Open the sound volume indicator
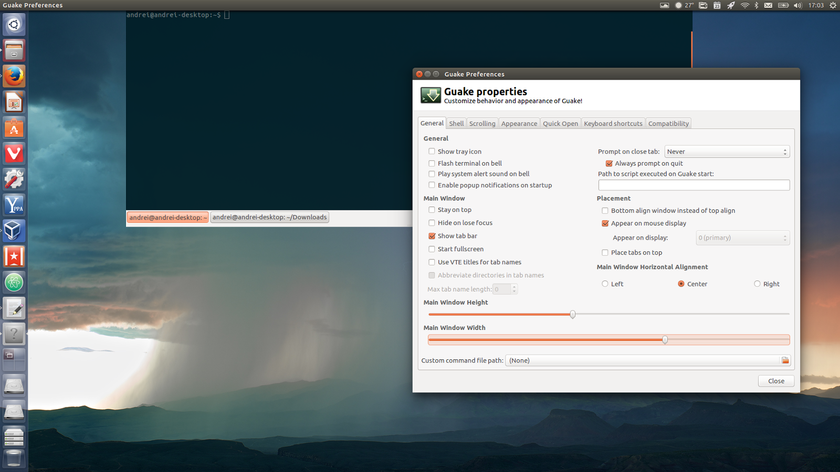840x472 pixels. [x=798, y=5]
